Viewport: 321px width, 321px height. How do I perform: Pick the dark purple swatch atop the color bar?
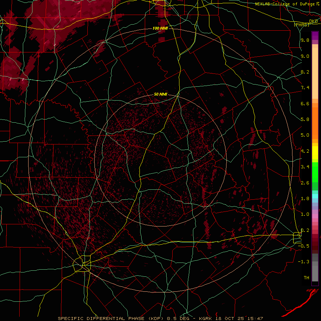point(315,36)
